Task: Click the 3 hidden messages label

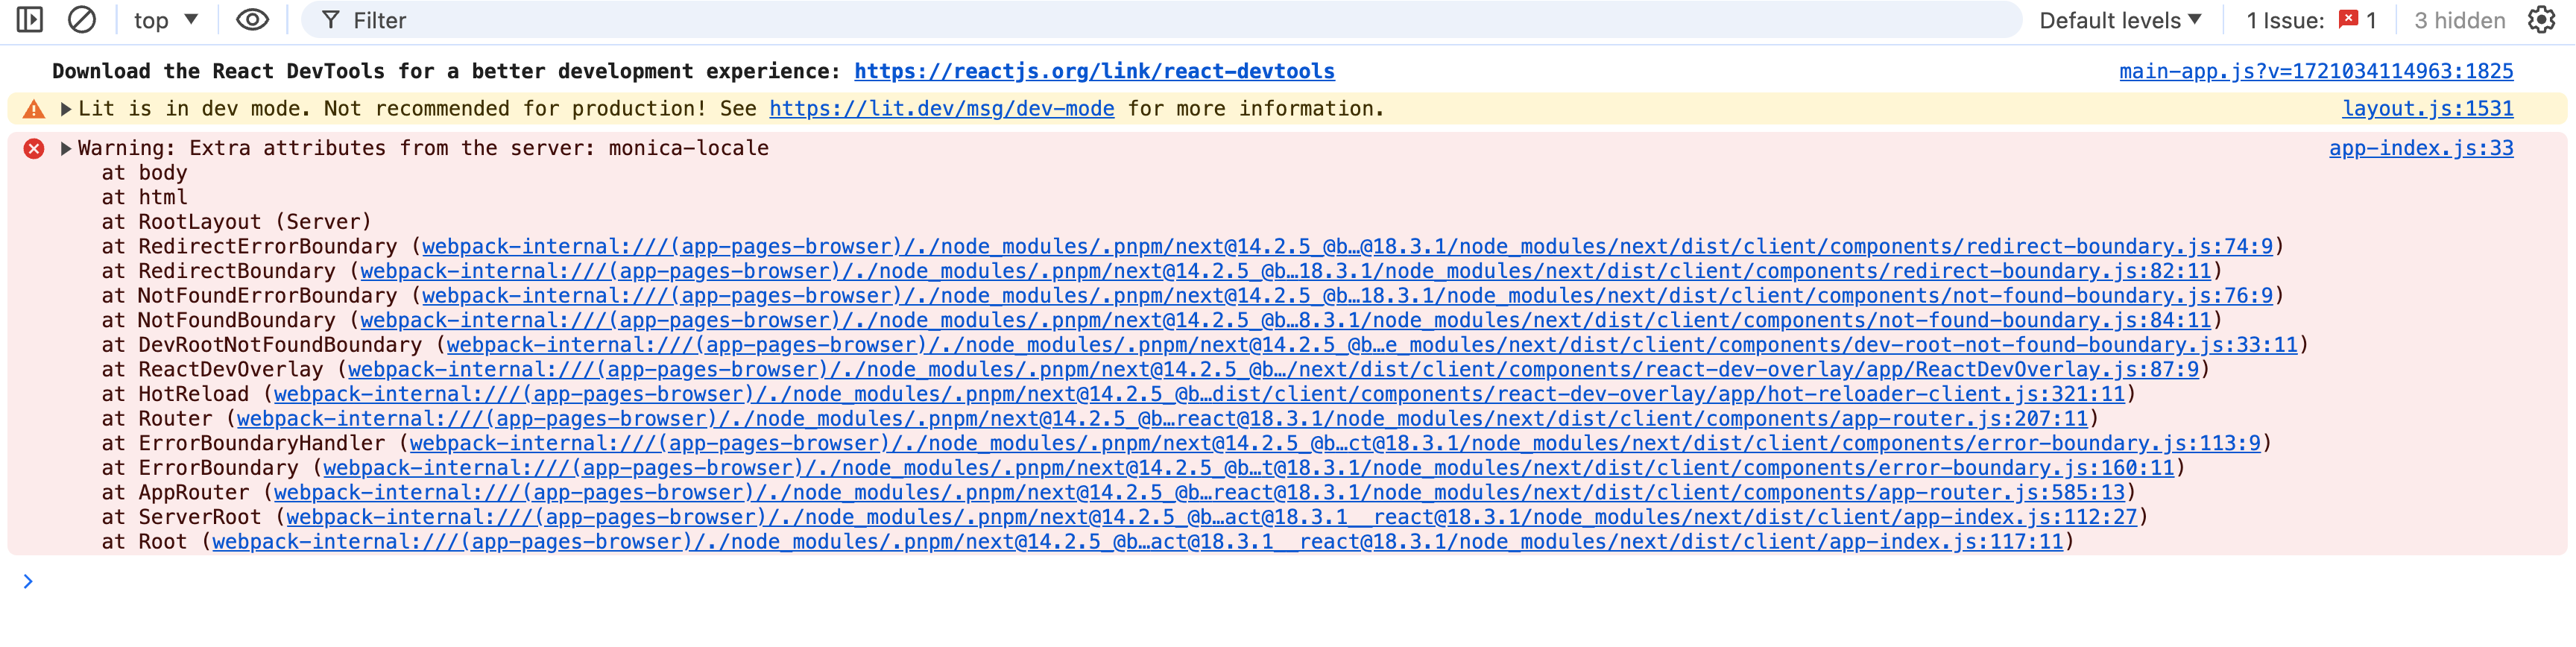Action: (2459, 20)
